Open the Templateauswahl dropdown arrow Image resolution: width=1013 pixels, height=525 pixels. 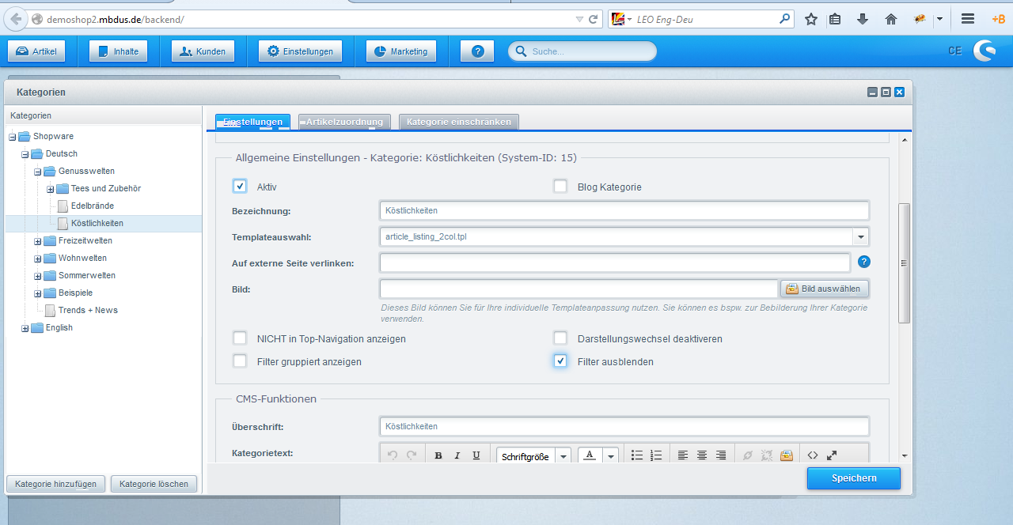pos(860,237)
